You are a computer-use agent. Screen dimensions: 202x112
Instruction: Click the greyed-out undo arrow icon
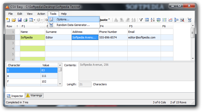[39, 20]
